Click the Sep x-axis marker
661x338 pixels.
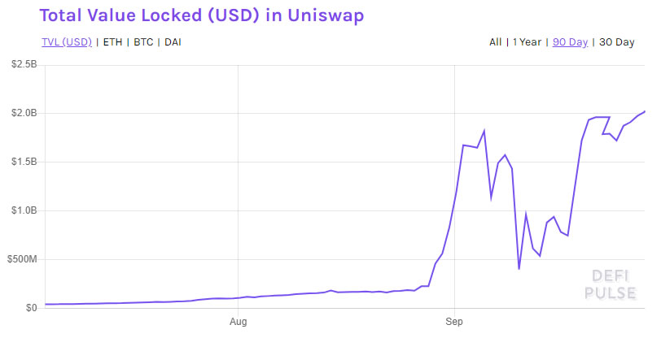pos(454,322)
